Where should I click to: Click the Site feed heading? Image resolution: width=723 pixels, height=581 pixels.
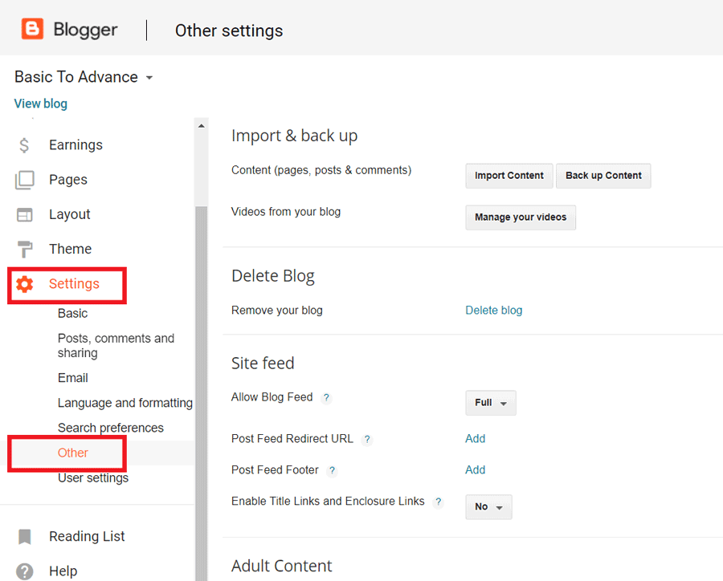263,364
